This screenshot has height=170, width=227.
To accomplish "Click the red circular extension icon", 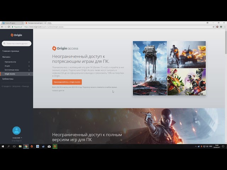I will point(217,27).
